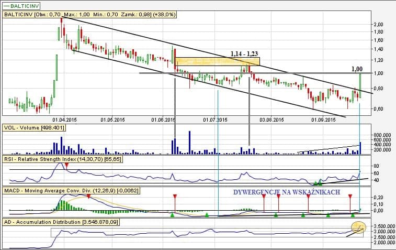Click the rightmost red marker in the MACD panel
396x250 pixels.
coord(351,193)
